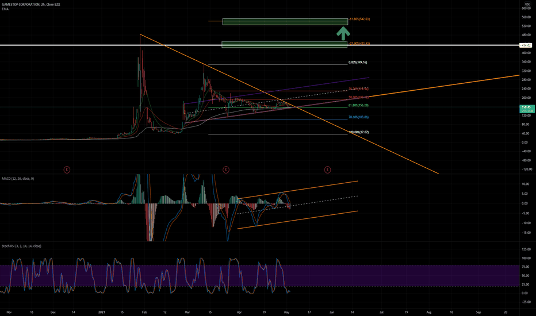
Task: Select the Stoch RSI indicator label
Action: coord(21,246)
